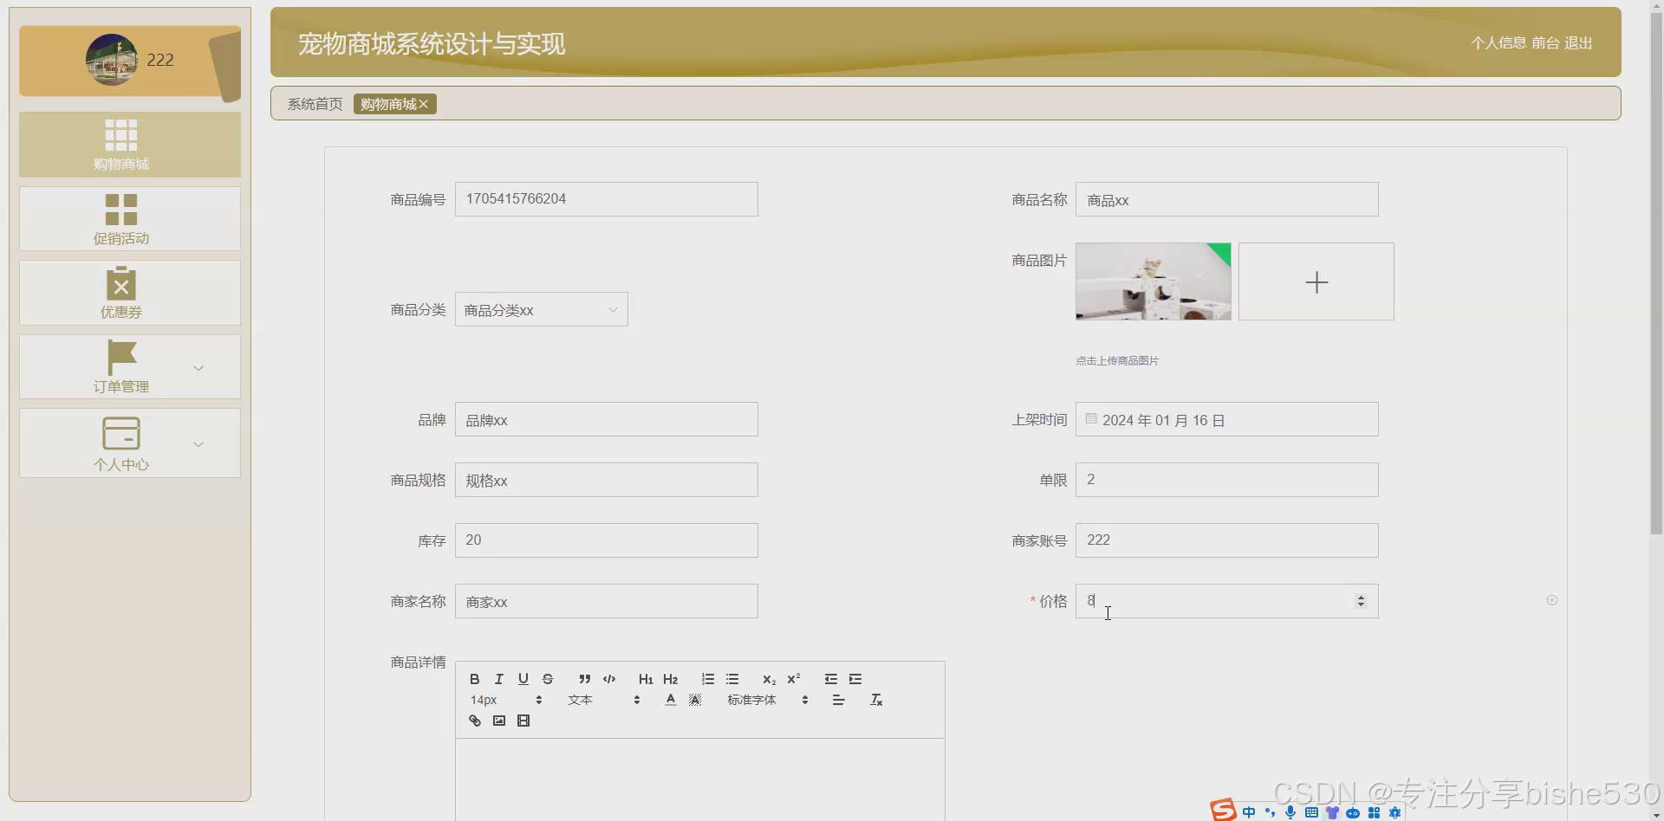
Task: Open the Sogou toolbox grid icon
Action: [x=1374, y=812]
